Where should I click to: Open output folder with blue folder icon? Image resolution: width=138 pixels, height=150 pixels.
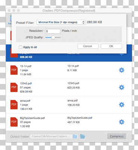[x=82, y=137]
